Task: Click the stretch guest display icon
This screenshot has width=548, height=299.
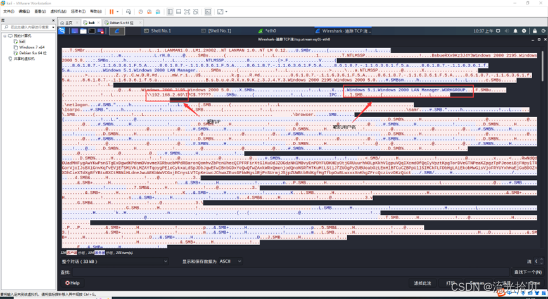Action: pos(220,11)
